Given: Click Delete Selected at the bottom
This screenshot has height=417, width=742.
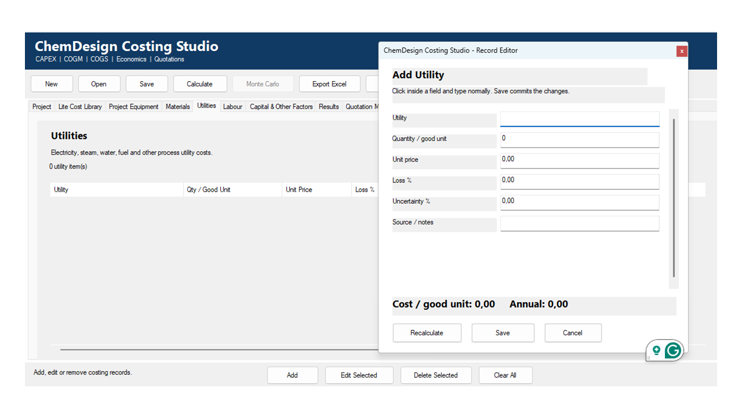Looking at the screenshot, I should (436, 375).
